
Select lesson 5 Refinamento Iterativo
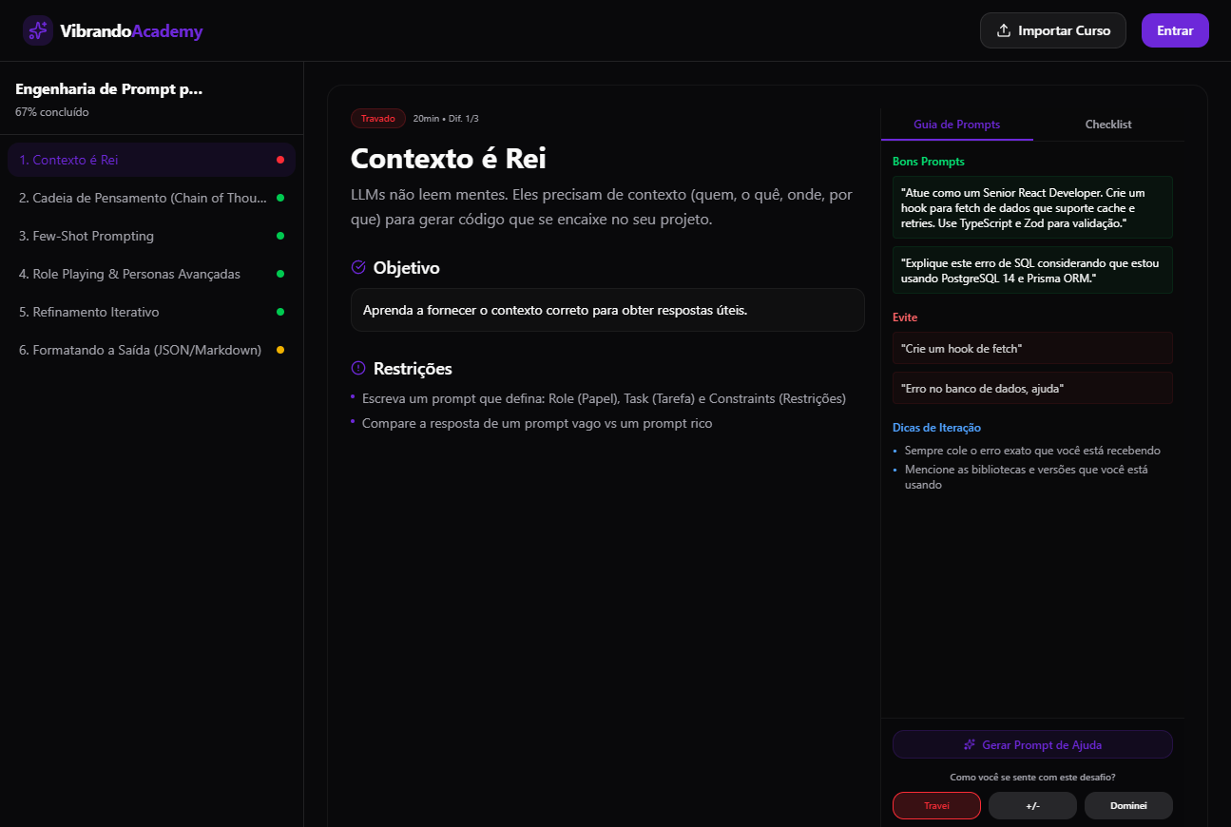(89, 312)
